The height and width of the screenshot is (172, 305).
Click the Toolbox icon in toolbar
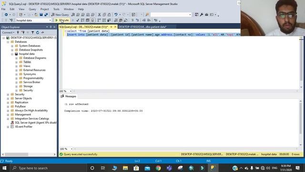pos(206,15)
